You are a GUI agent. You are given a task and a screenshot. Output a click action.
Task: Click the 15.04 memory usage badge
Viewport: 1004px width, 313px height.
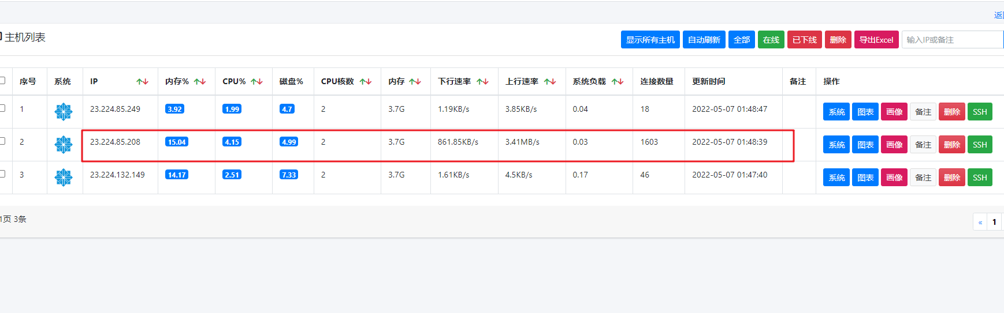177,142
